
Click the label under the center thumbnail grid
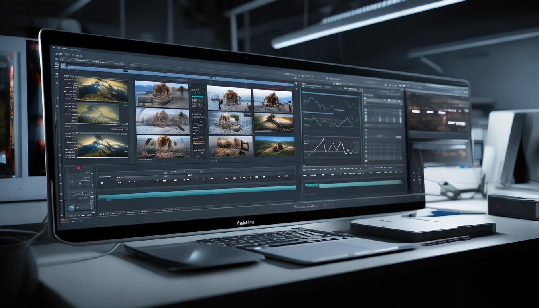coord(213,160)
